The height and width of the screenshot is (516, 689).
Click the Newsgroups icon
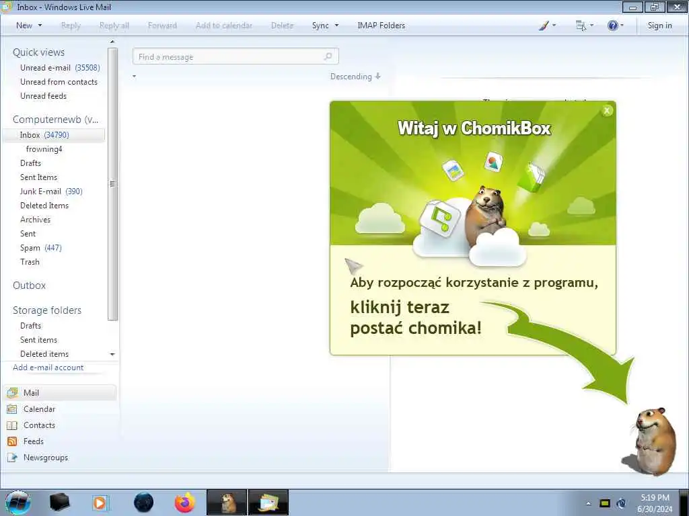[12, 458]
